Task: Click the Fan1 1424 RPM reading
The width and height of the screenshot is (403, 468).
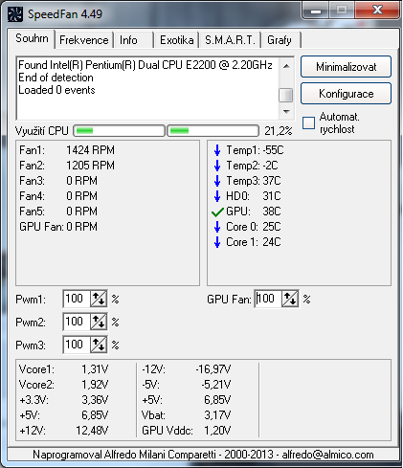Action: [x=67, y=150]
